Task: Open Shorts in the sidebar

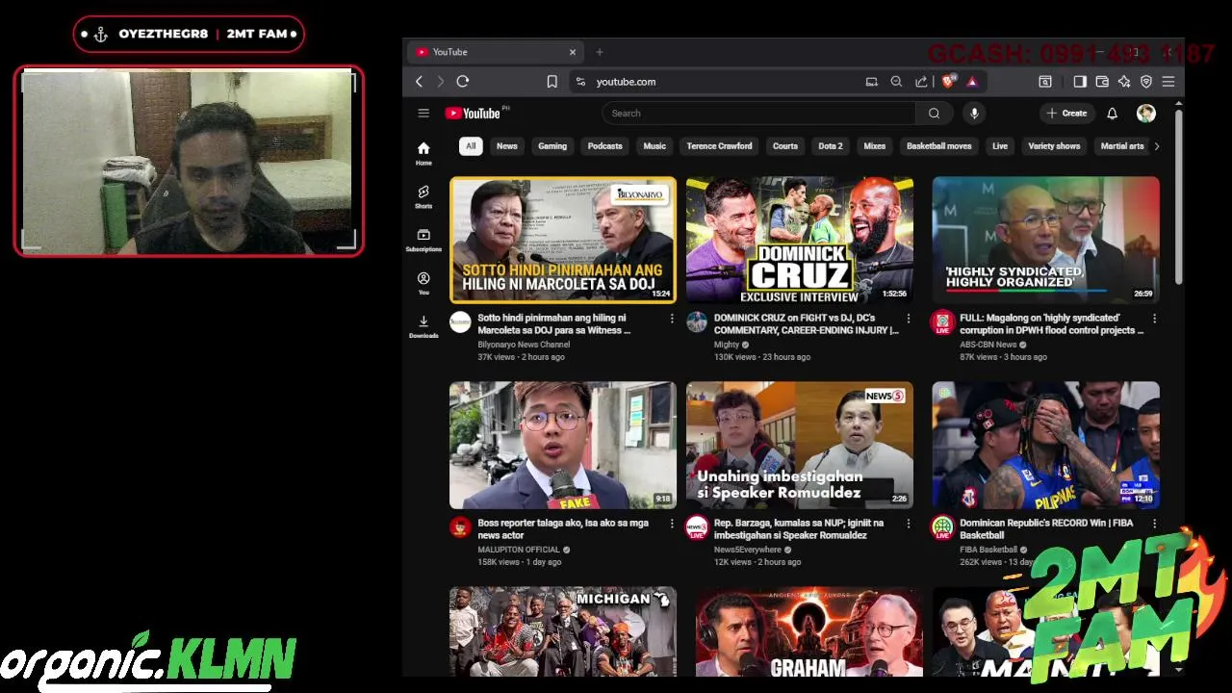Action: point(423,196)
